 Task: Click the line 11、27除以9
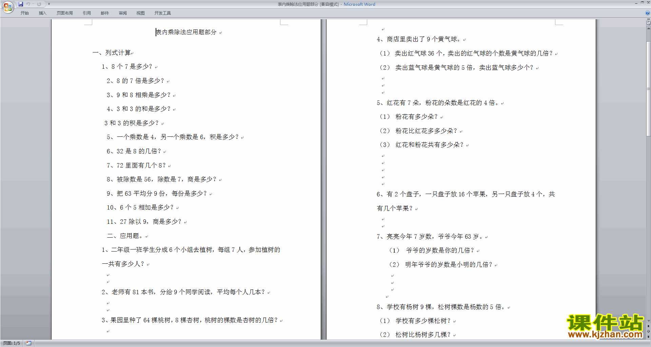tap(144, 222)
